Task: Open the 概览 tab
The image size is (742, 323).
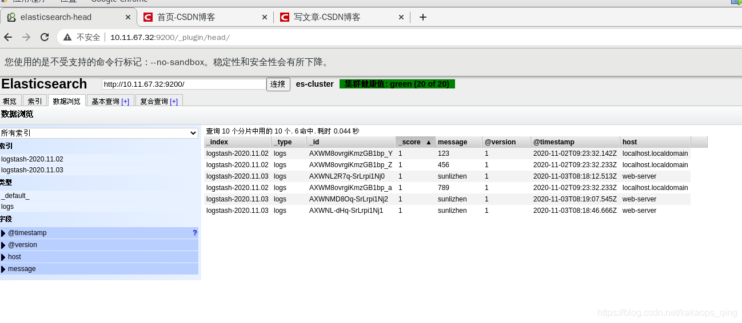Action: pos(10,101)
